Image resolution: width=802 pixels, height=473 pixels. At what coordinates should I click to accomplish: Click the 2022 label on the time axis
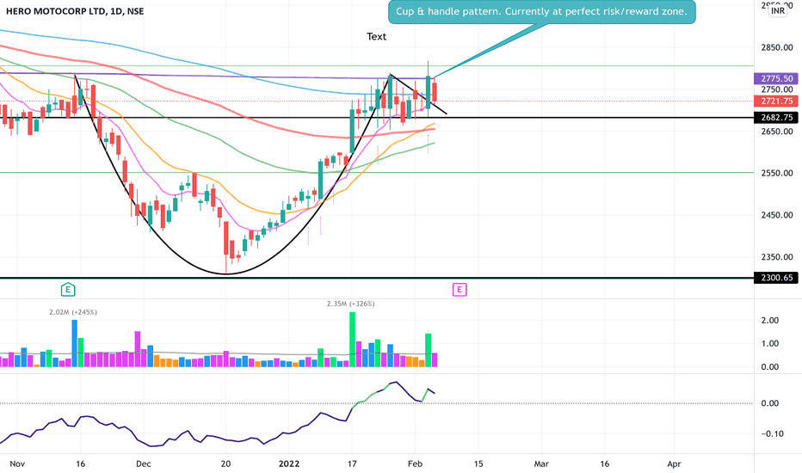288,464
